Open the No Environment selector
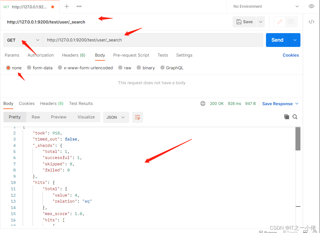 [x=266, y=7]
